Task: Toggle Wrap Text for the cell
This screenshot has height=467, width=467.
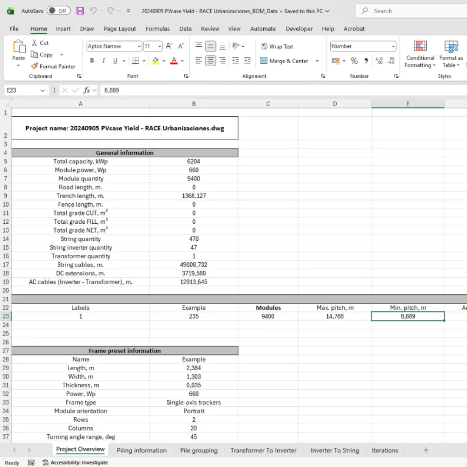Action: [277, 46]
